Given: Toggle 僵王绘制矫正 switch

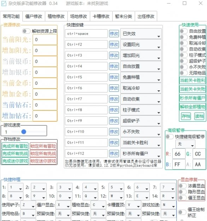Looking at the screenshot, I should click(182, 212).
